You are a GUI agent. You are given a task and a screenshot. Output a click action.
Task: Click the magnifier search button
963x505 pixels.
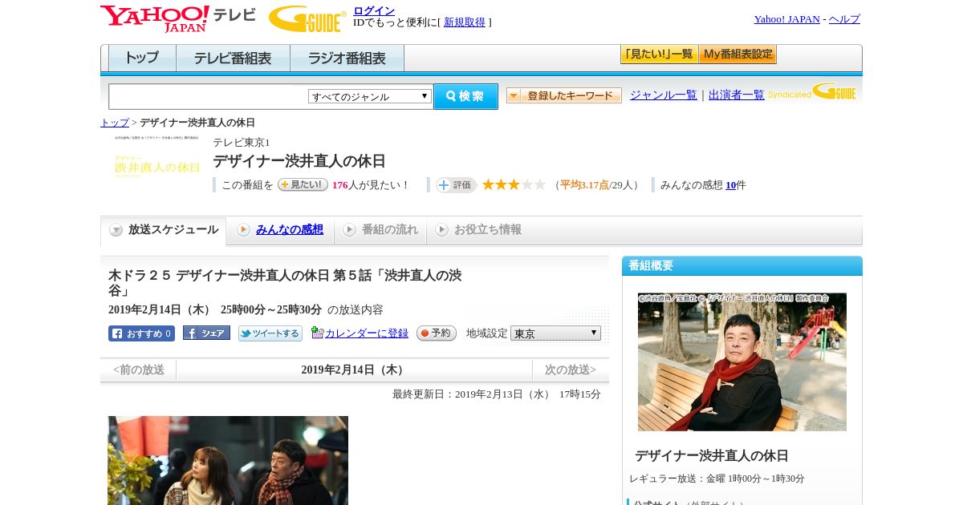tap(465, 96)
